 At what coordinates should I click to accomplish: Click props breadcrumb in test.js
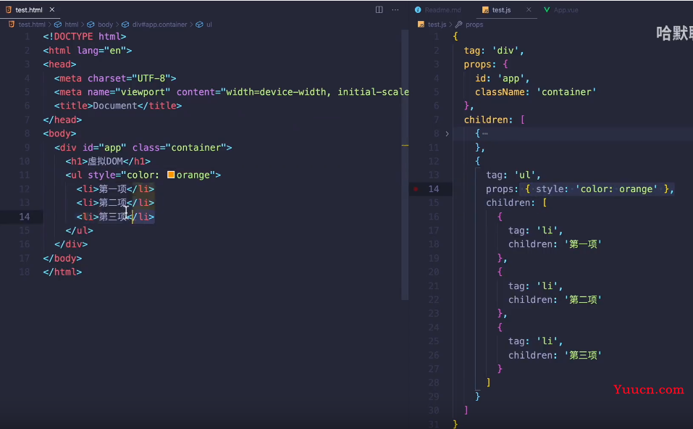[474, 25]
